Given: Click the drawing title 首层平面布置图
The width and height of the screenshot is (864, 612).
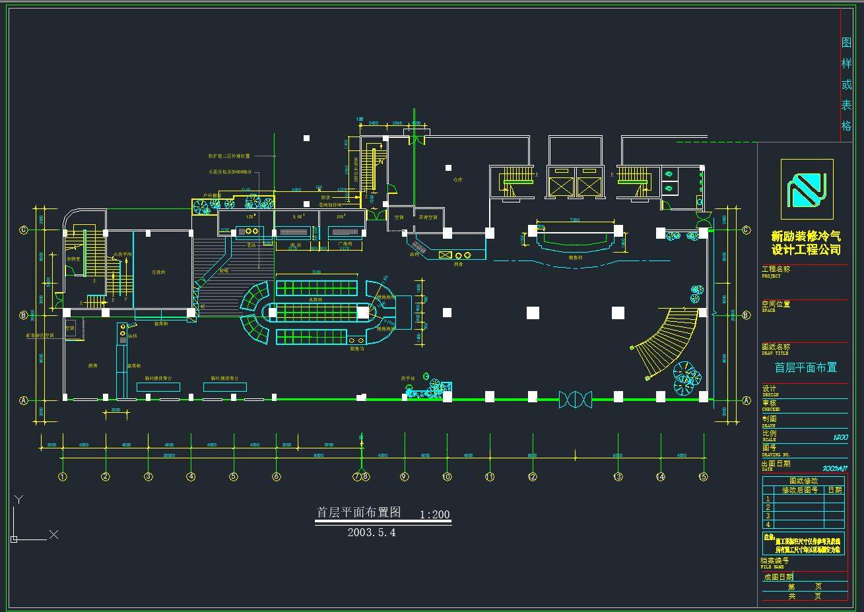Looking at the screenshot, I should click(x=359, y=512).
